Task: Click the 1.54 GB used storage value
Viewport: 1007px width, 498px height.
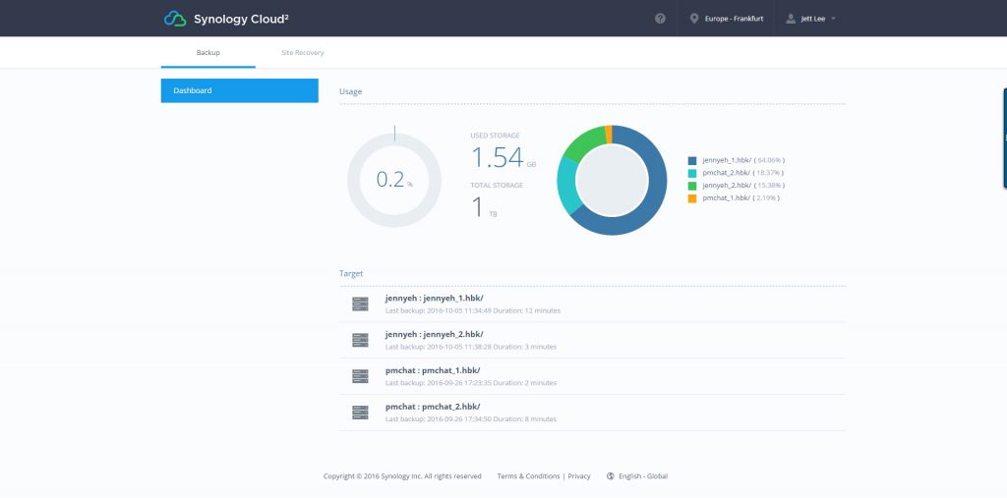Action: 503,158
